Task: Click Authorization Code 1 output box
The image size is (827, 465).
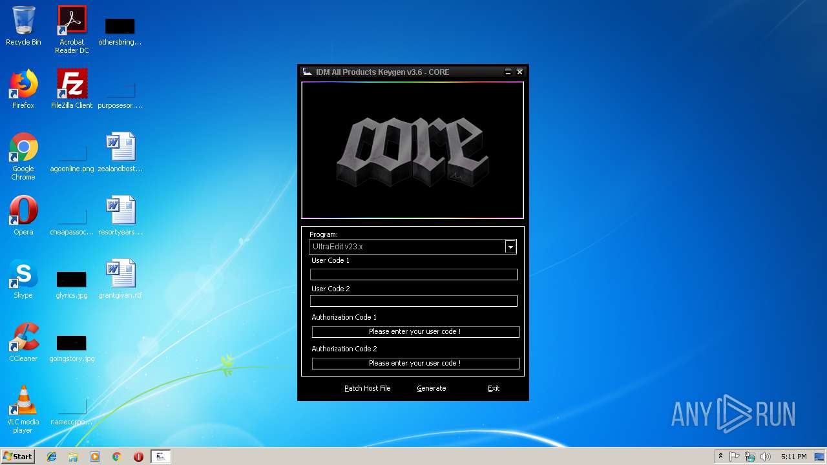Action: click(415, 331)
